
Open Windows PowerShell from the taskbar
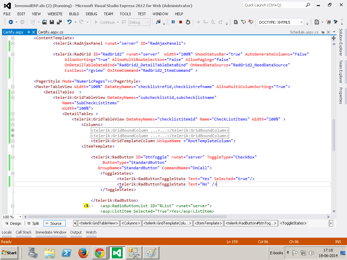pyautogui.click(x=66, y=253)
